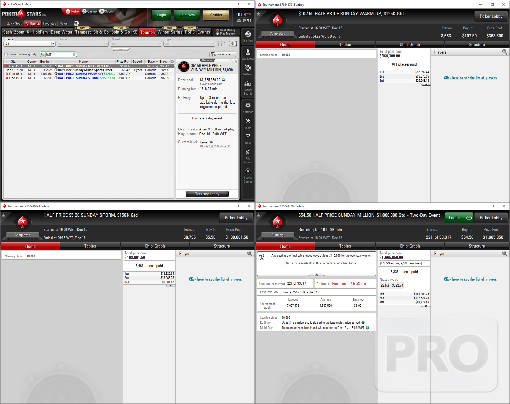
Task: Click the table view toggle icon by filters
Action: (233, 43)
